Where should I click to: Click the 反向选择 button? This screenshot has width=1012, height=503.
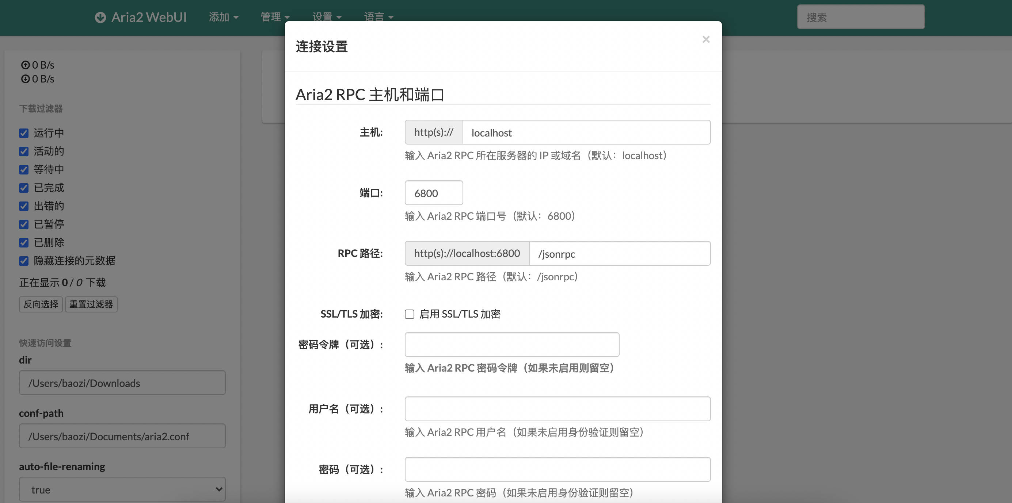pyautogui.click(x=41, y=304)
